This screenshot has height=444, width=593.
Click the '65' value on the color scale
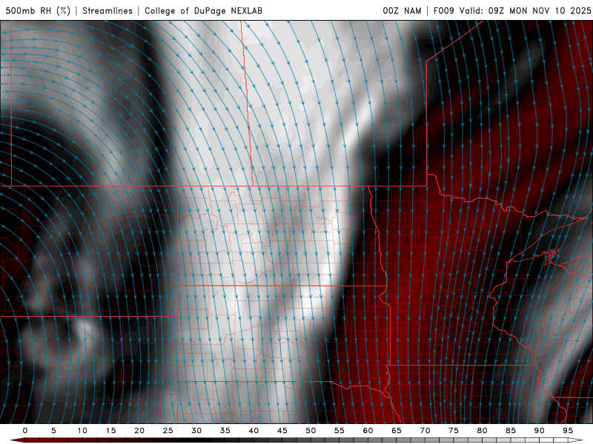pyautogui.click(x=397, y=431)
